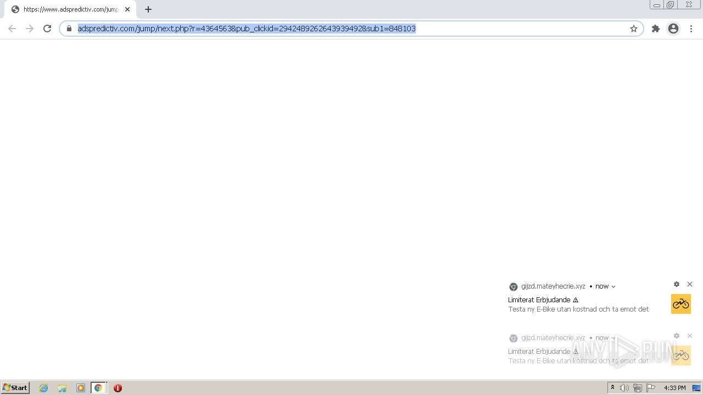Click the 4:33 PM clock
The image size is (703, 395).
[x=674, y=388]
